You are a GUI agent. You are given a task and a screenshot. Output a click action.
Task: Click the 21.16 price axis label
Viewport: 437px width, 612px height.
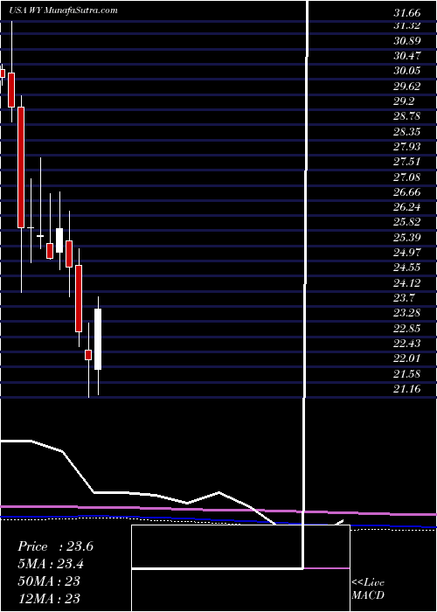(407, 388)
